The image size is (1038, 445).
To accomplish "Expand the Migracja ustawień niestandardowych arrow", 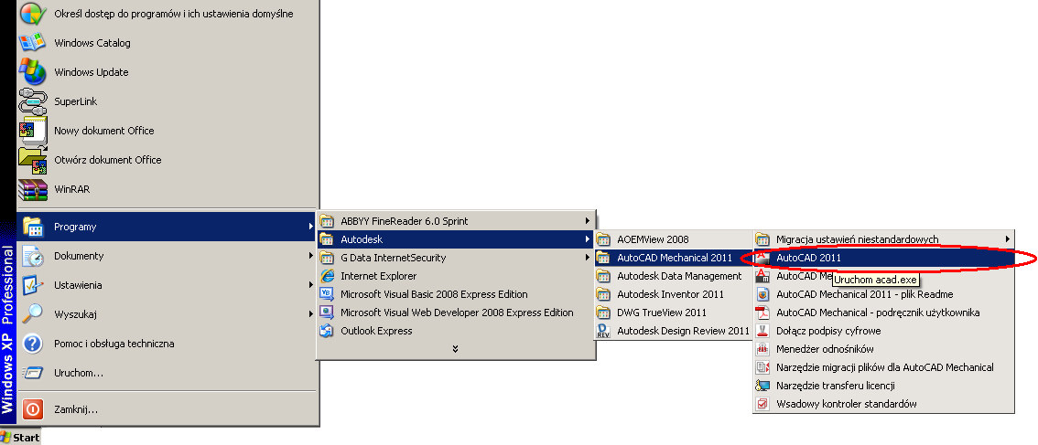I will pyautogui.click(x=1008, y=239).
